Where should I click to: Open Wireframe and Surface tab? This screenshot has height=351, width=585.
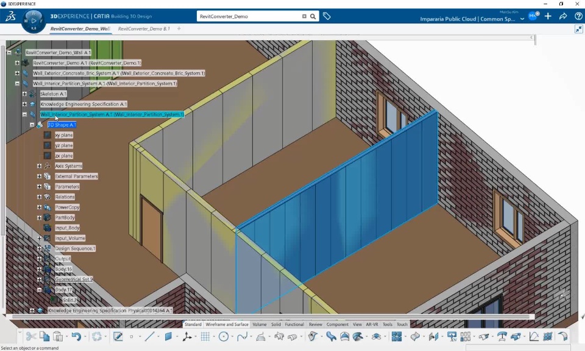point(227,325)
